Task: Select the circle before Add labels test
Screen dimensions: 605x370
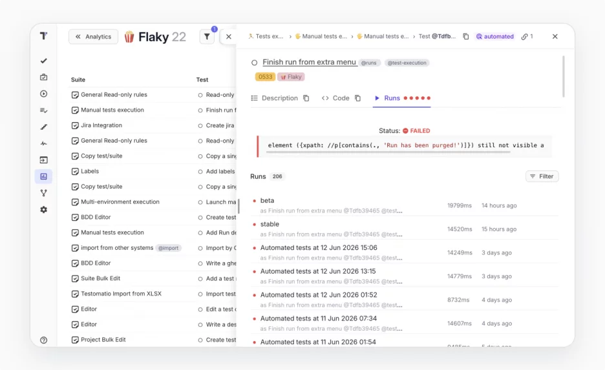Action: (x=200, y=172)
